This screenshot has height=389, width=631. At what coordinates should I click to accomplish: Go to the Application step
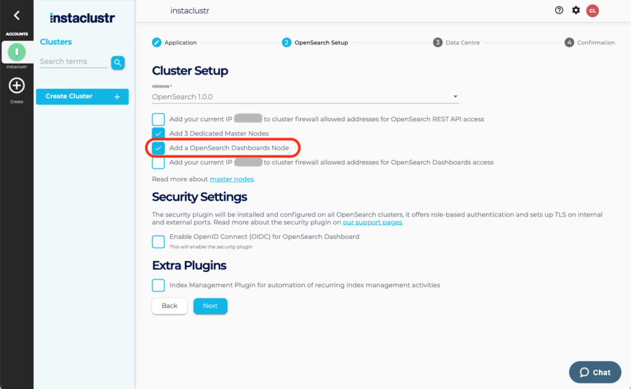174,42
